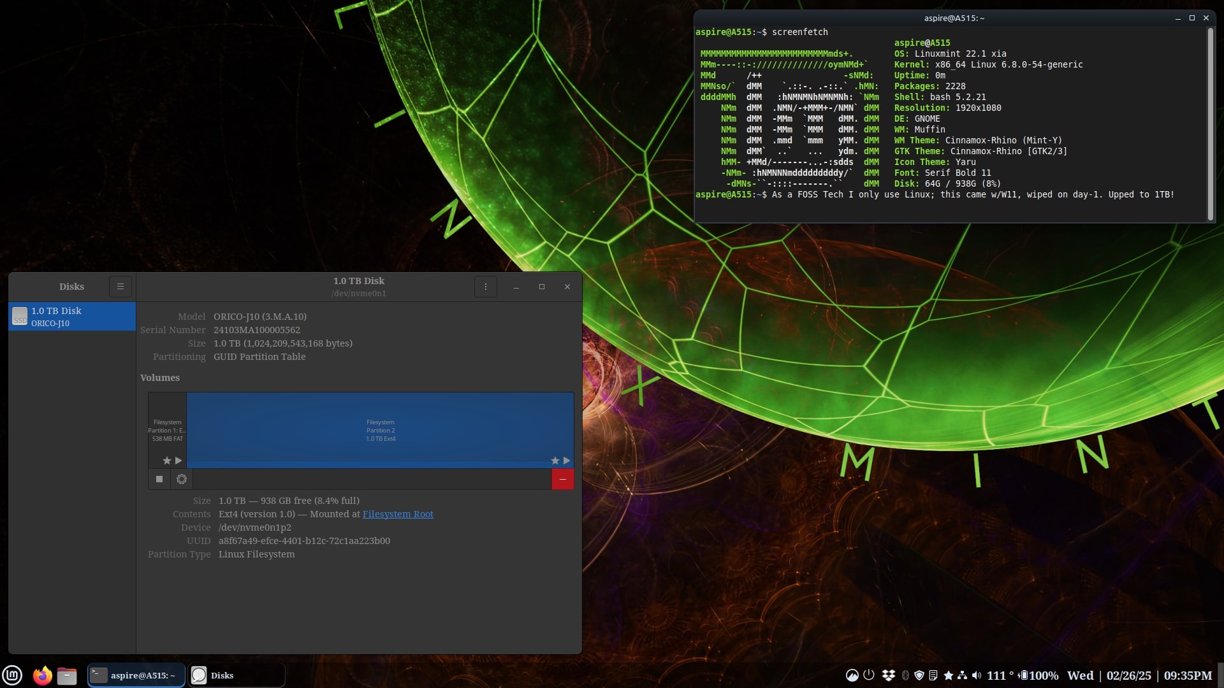Screen dimensions: 1224x688
Task: Open the Dropbox tray icon
Action: pos(888,675)
